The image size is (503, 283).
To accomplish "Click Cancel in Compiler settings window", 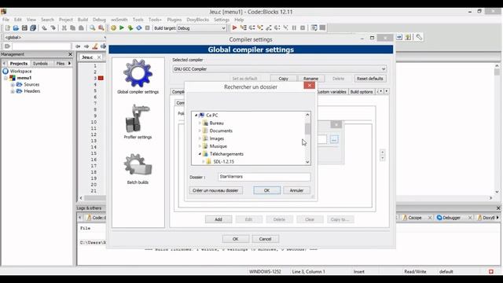I will tap(266, 239).
